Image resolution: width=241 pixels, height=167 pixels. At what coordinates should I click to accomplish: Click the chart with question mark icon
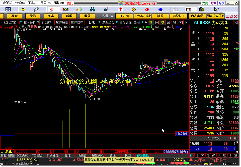[x=120, y=10]
